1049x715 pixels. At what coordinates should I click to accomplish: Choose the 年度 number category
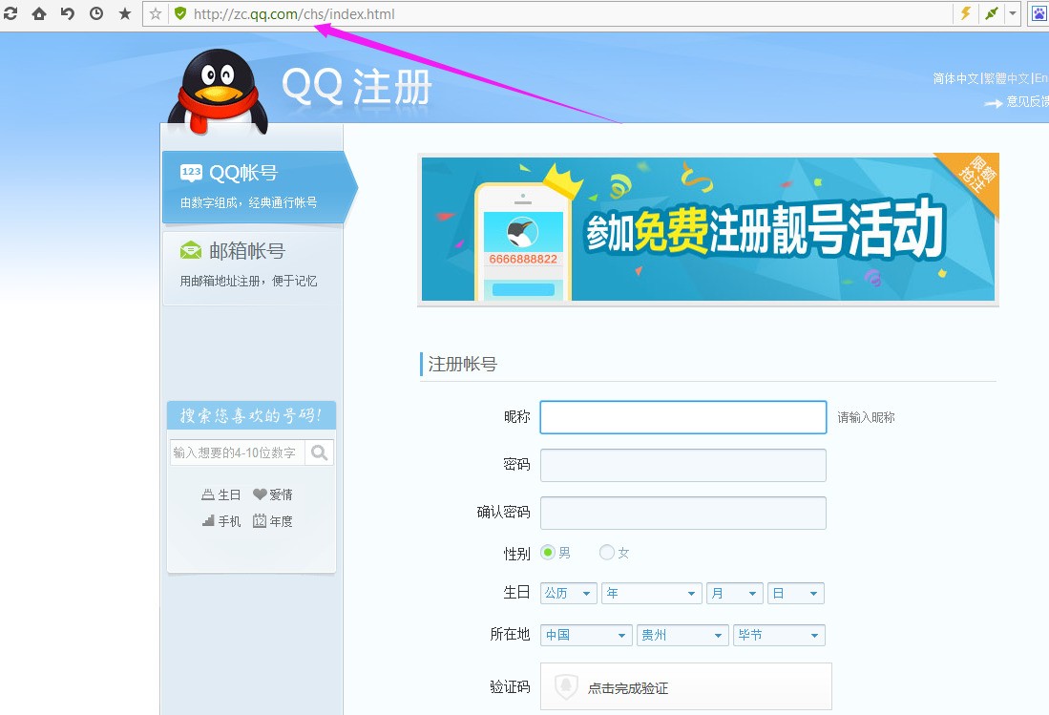click(x=273, y=521)
